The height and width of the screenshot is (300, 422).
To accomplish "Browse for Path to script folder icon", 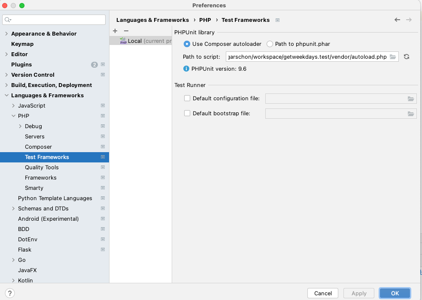I will click(x=393, y=57).
